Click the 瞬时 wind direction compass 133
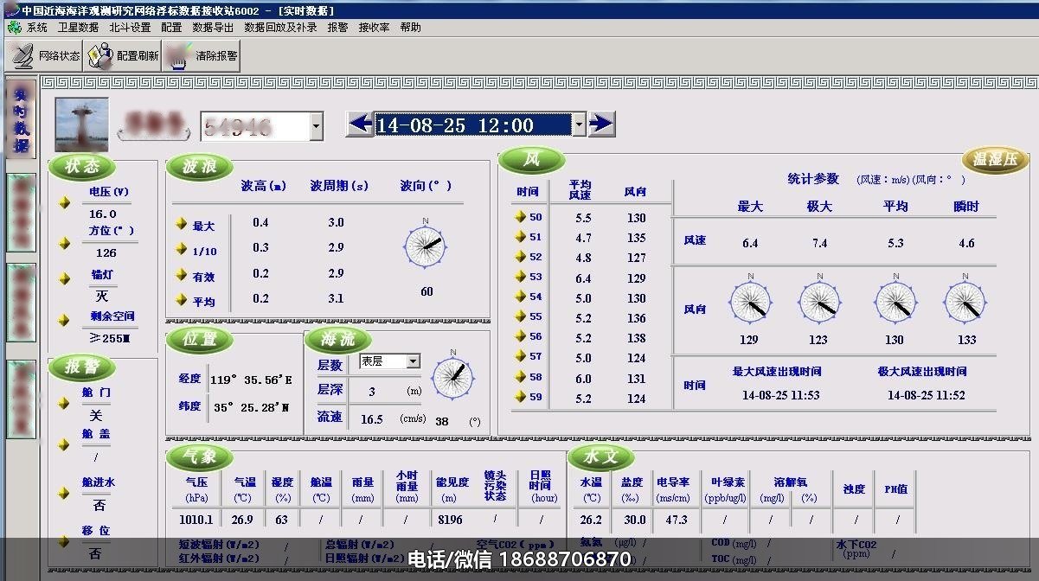1039x581 pixels. [965, 302]
